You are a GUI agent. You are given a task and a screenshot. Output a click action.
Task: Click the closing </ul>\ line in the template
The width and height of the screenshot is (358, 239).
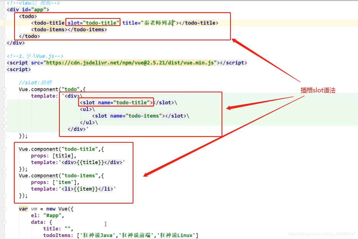tap(89, 123)
